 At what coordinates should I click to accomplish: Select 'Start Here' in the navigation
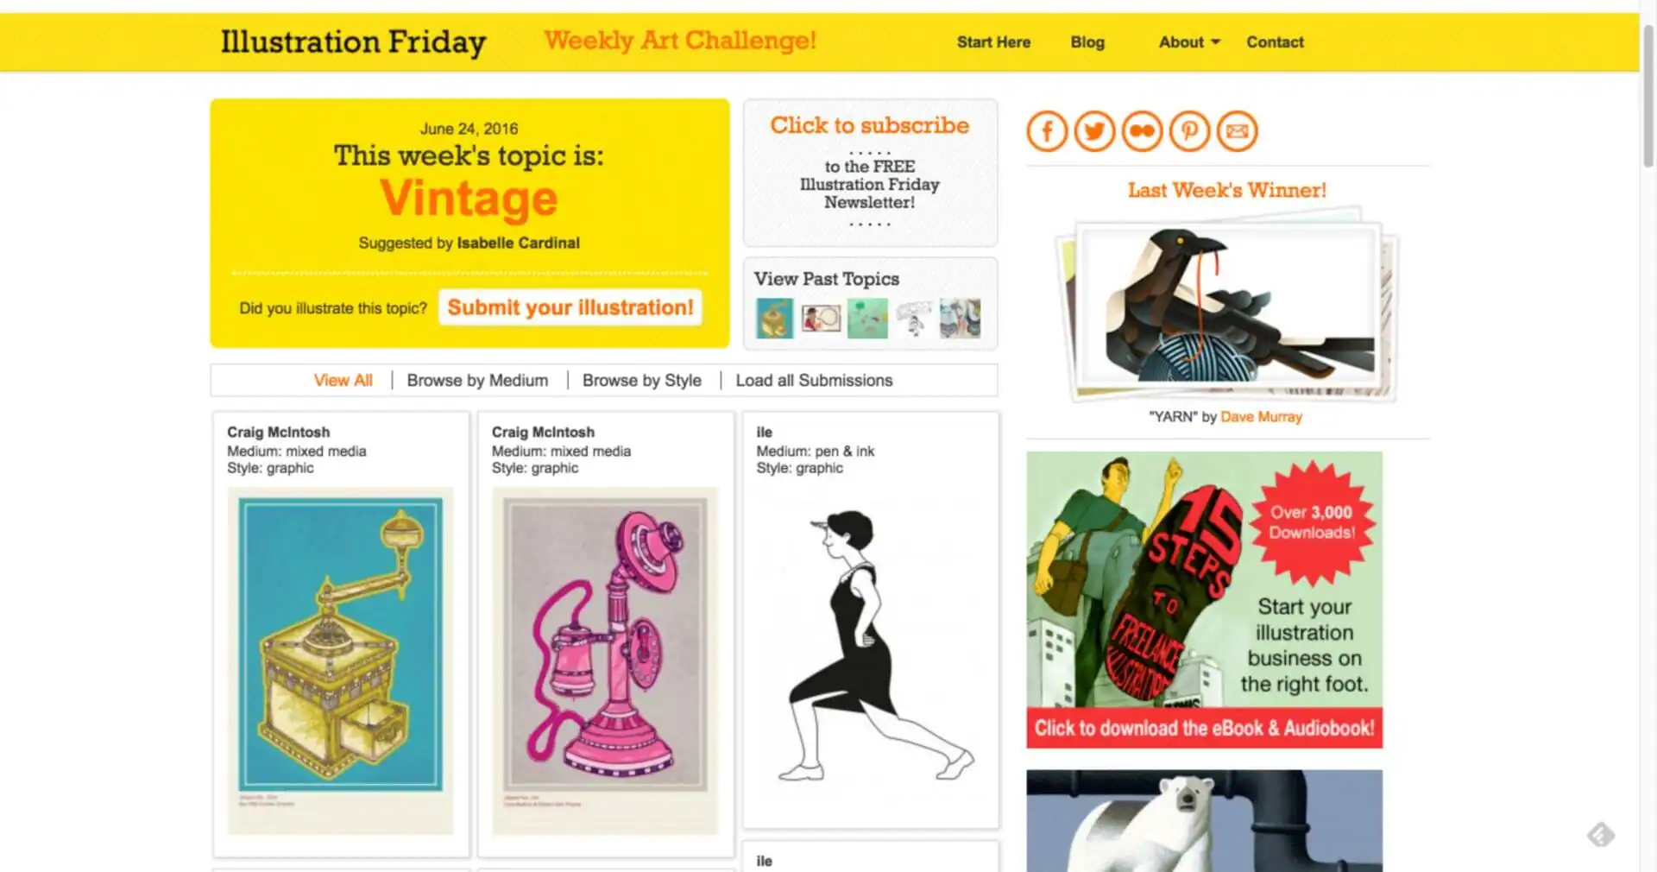point(993,41)
